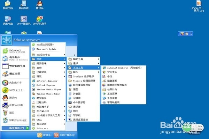209x139 pixels.
Task: Expand CFCA folder submenu
Action: [48, 120]
